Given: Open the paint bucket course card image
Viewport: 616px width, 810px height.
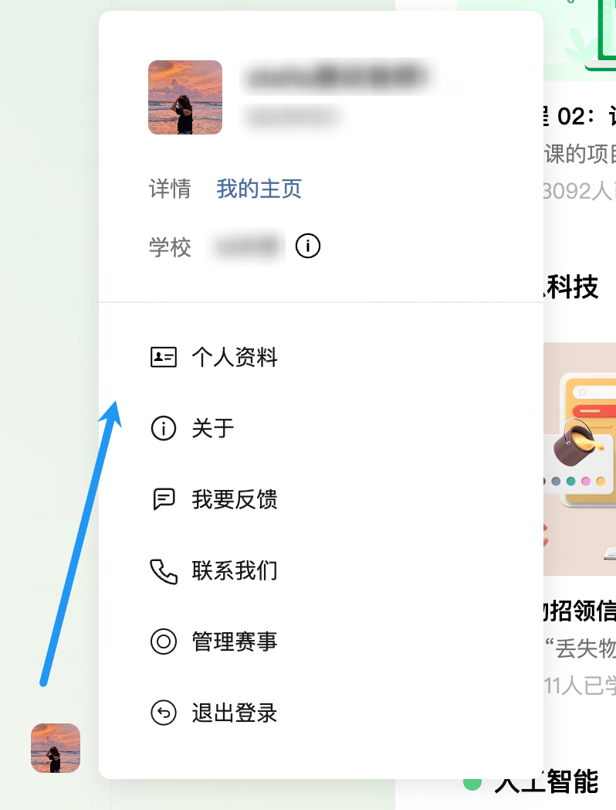Looking at the screenshot, I should [580, 459].
